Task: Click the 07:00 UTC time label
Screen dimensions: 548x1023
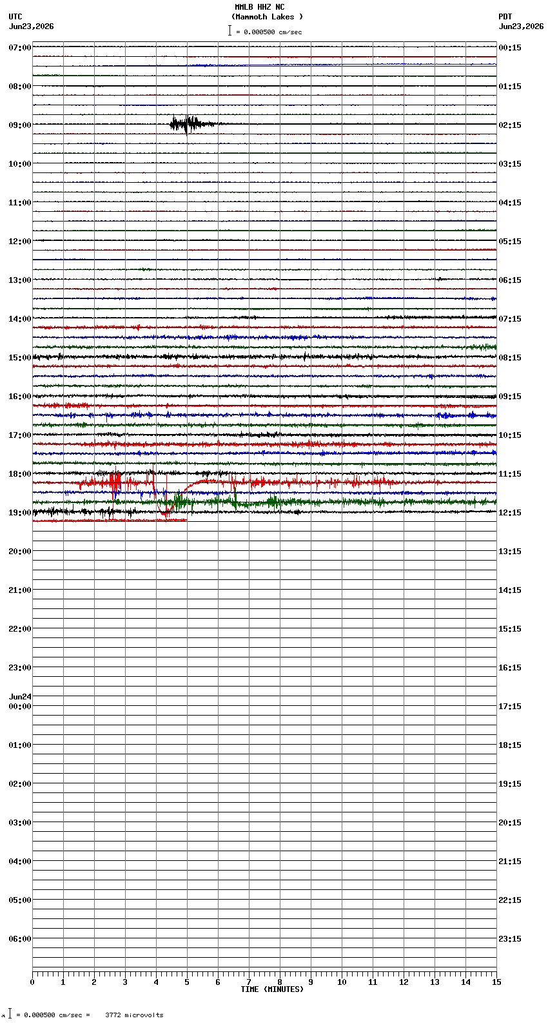Action: tap(20, 48)
